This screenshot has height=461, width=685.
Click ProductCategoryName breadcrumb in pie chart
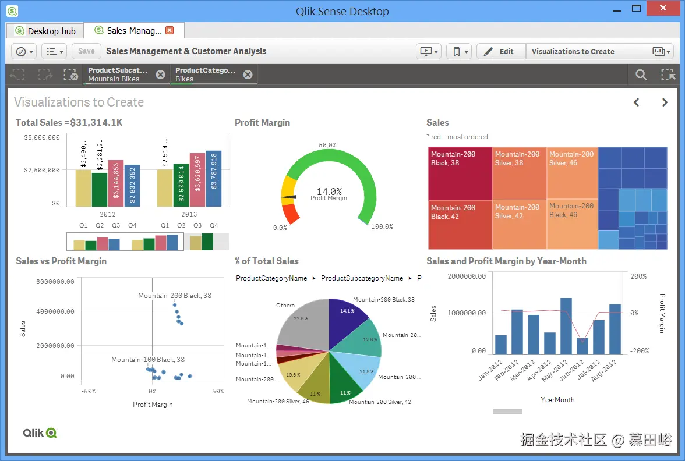click(271, 278)
